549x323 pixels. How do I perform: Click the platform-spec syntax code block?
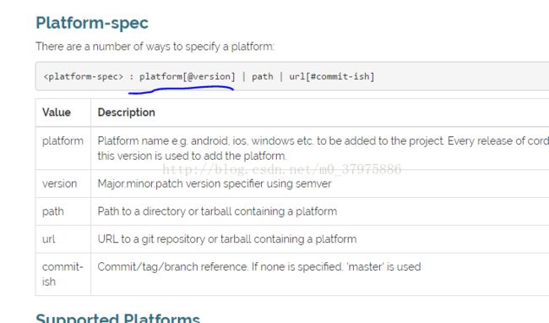coord(292,76)
